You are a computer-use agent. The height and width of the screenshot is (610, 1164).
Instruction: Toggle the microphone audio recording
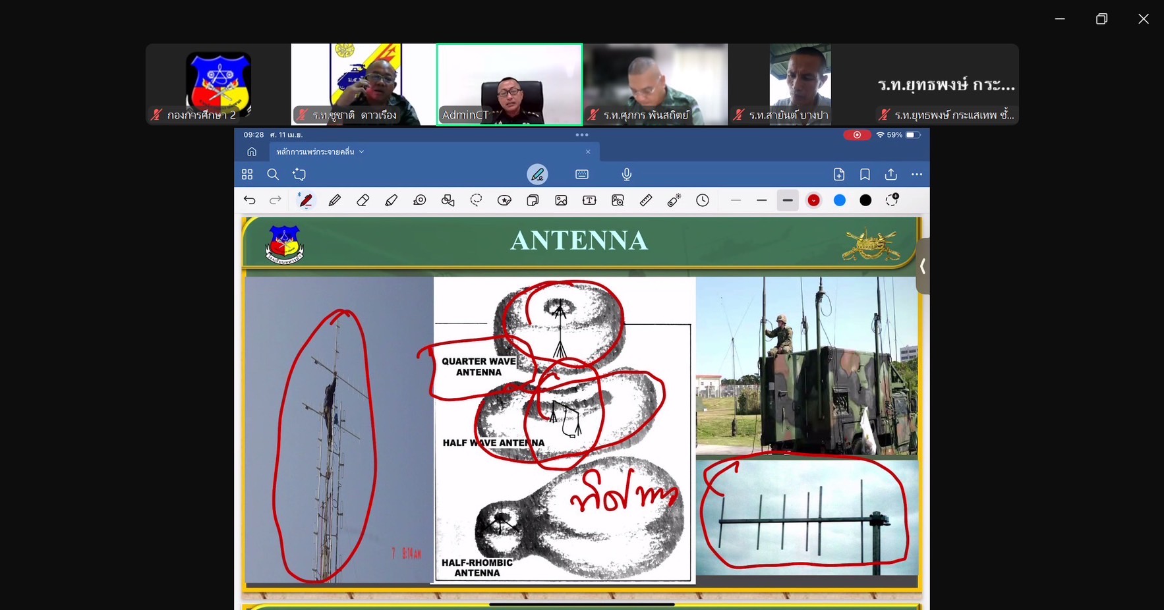pyautogui.click(x=626, y=175)
